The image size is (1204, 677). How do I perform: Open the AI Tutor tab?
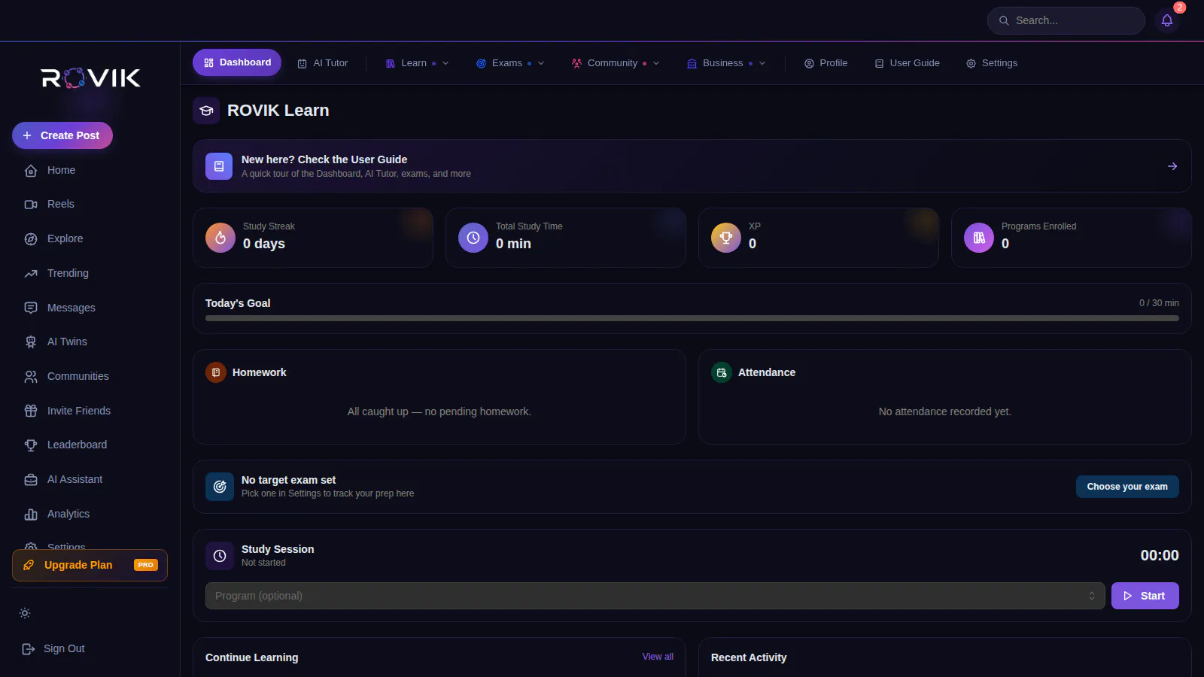coord(323,63)
